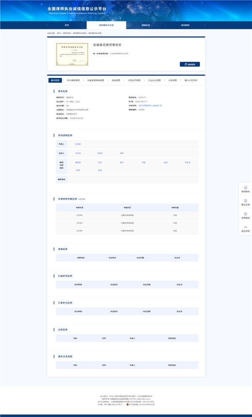Open 意见反馈 feedback from the floating sidebar
Image resolution: width=252 pixels, height=417 pixels.
coord(245,201)
